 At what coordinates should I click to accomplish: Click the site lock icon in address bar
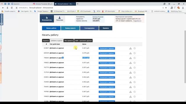tap(17, 8)
